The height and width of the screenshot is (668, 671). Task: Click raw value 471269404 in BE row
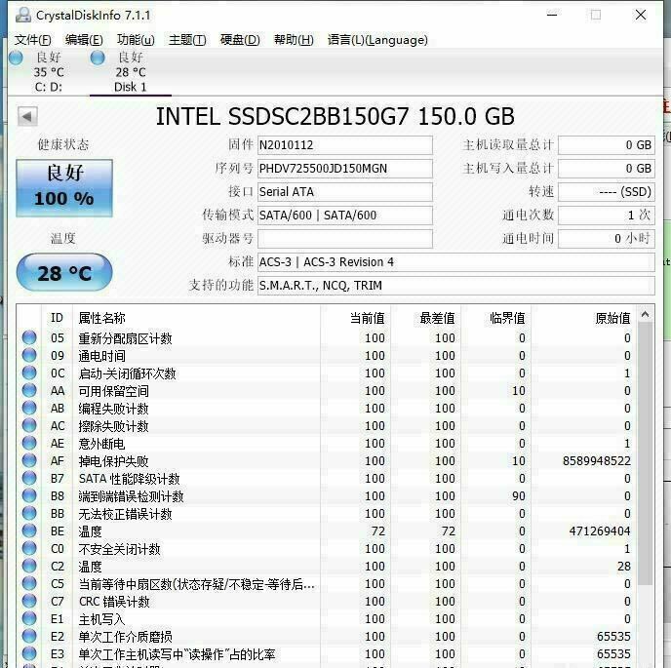[600, 531]
